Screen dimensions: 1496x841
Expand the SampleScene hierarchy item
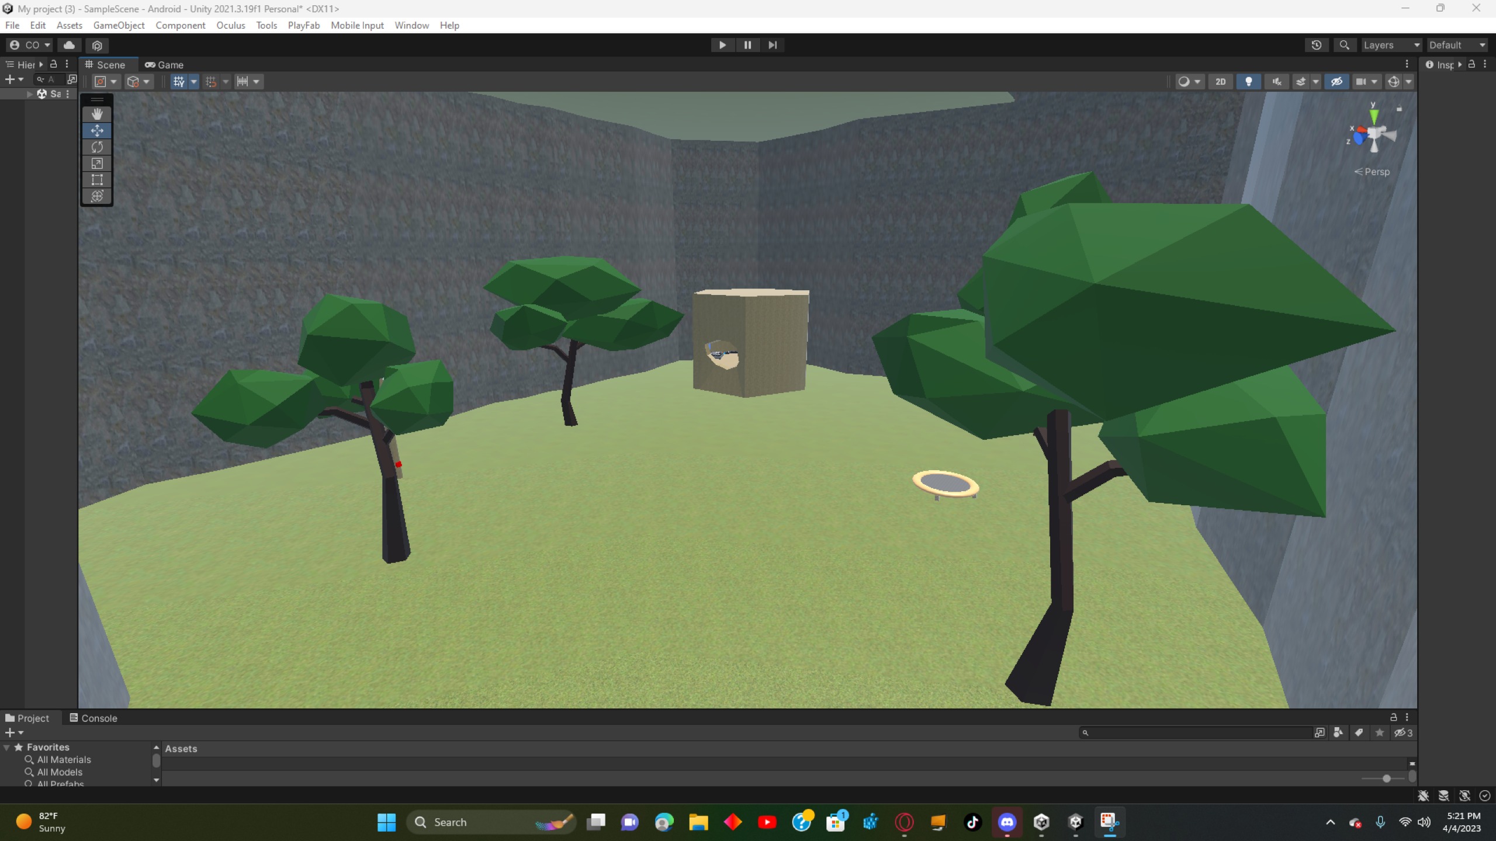[30, 94]
